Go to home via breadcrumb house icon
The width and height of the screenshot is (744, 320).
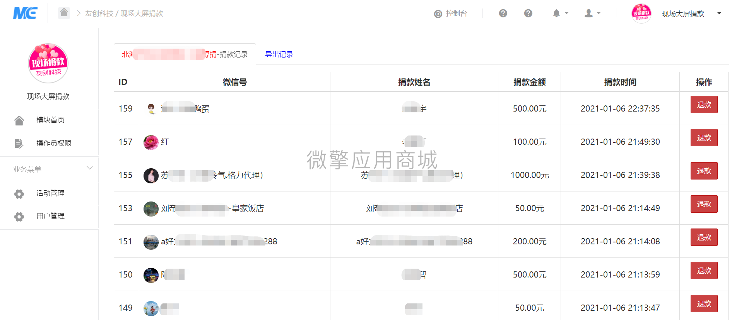pyautogui.click(x=64, y=13)
